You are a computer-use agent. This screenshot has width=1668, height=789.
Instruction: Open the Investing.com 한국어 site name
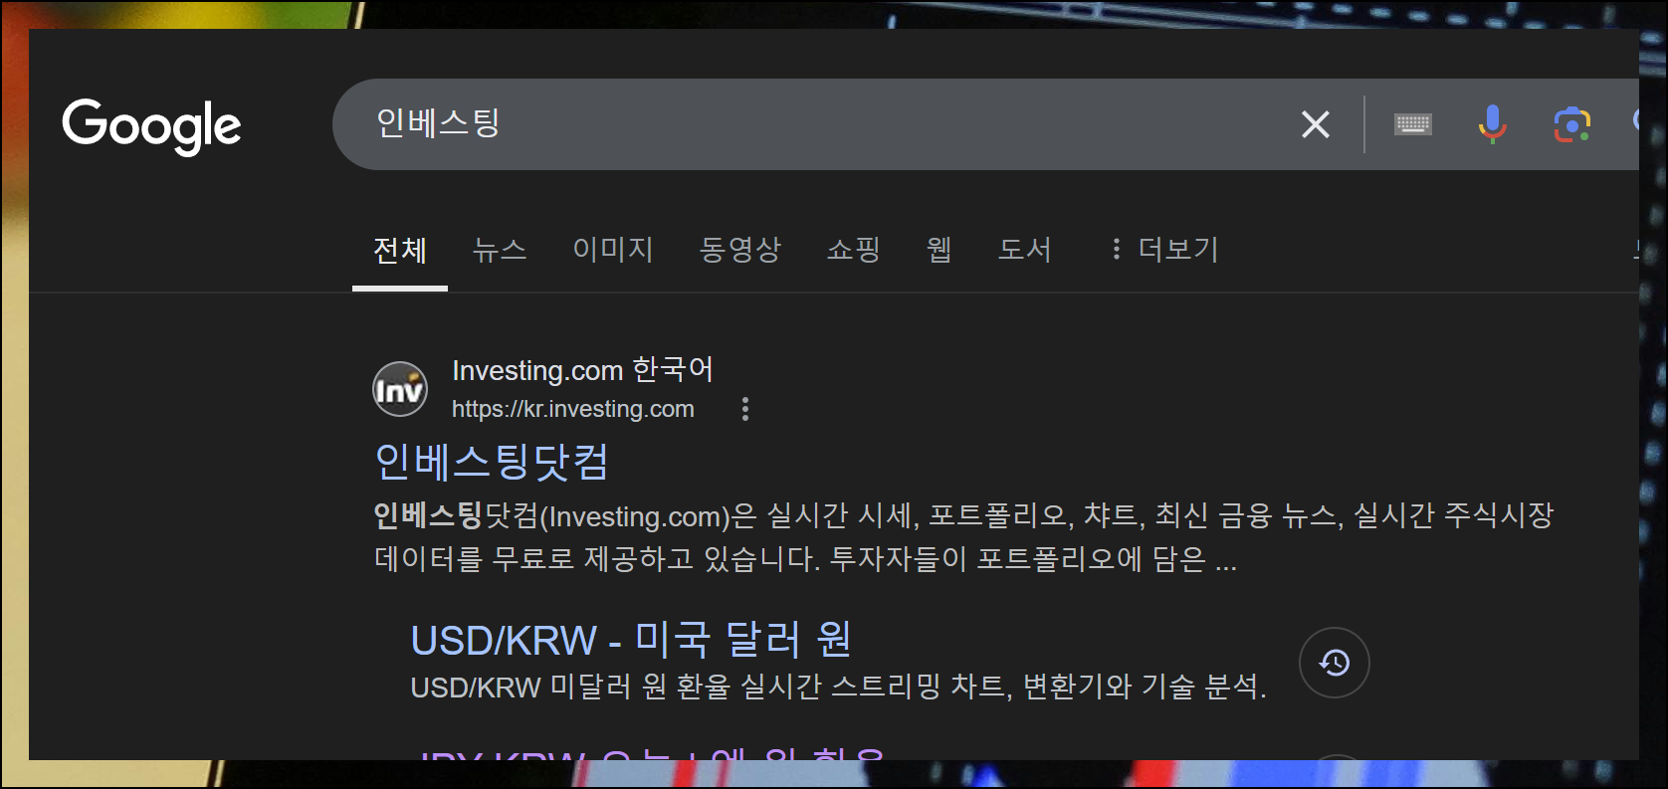(x=582, y=370)
